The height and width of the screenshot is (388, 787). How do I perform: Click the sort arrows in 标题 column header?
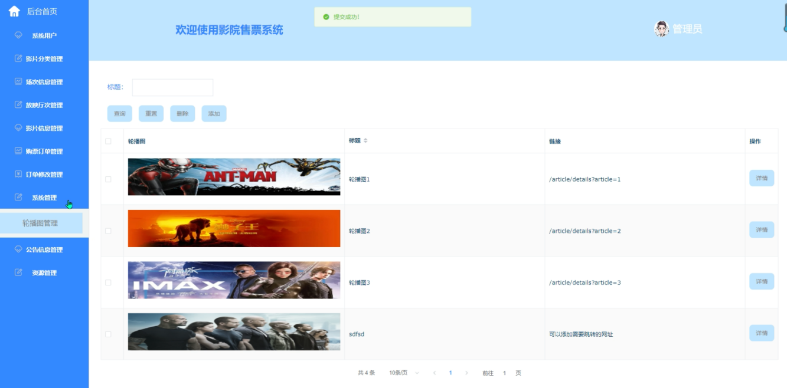point(365,141)
